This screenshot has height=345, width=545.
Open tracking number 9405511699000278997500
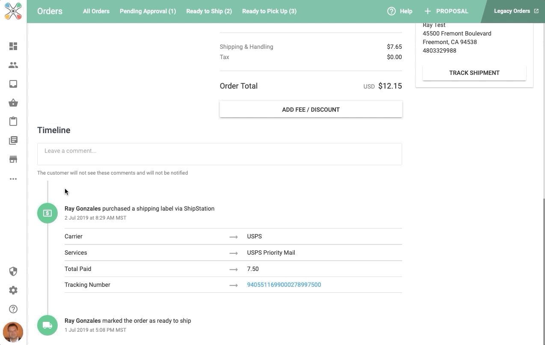pyautogui.click(x=284, y=285)
